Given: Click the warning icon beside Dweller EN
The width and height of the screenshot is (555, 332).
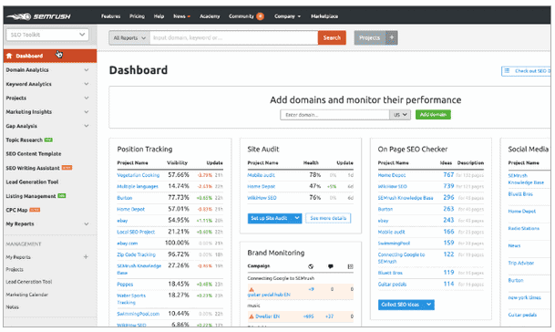Looking at the screenshot, I should click(252, 316).
